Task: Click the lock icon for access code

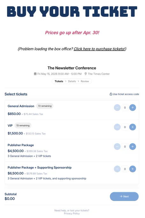Action: (x=111, y=94)
